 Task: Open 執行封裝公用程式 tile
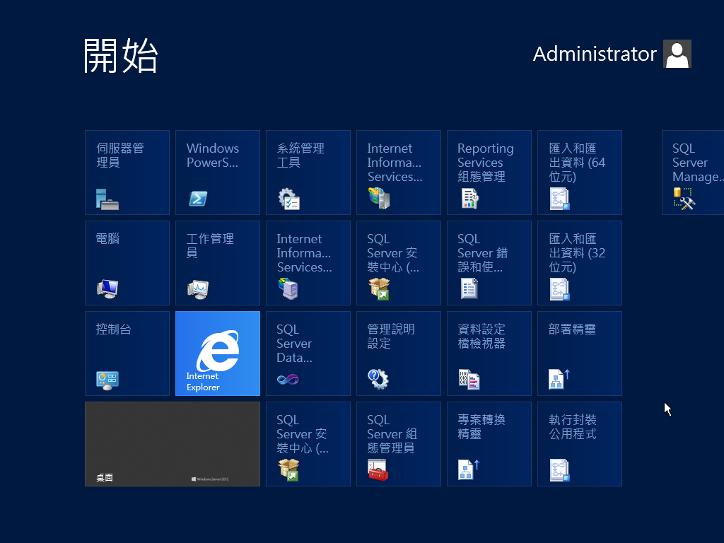tap(580, 444)
